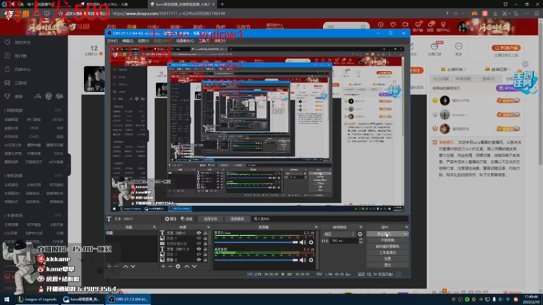The image size is (543, 305).
Task: Open Mic/Aux audio settings gear
Action: click(311, 243)
